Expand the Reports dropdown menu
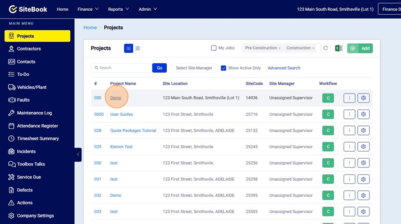The image size is (401, 224). click(x=118, y=9)
